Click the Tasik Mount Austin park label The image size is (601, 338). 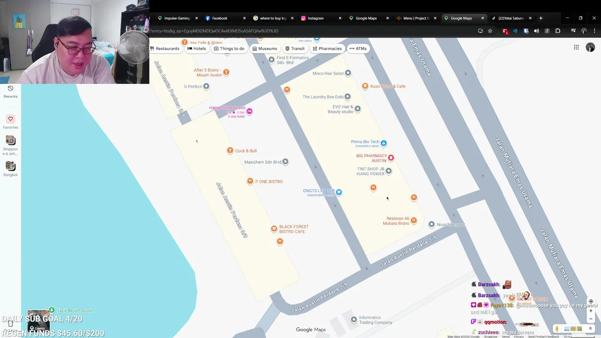(x=75, y=311)
